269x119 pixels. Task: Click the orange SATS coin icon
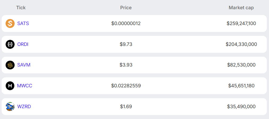coord(10,23)
